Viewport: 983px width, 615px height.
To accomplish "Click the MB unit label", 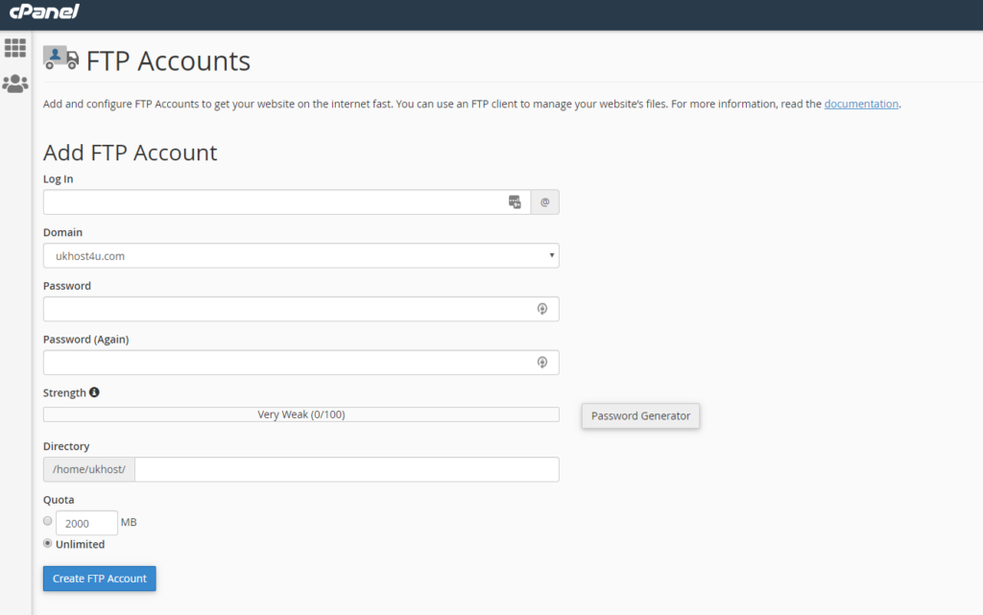I will pyautogui.click(x=129, y=522).
